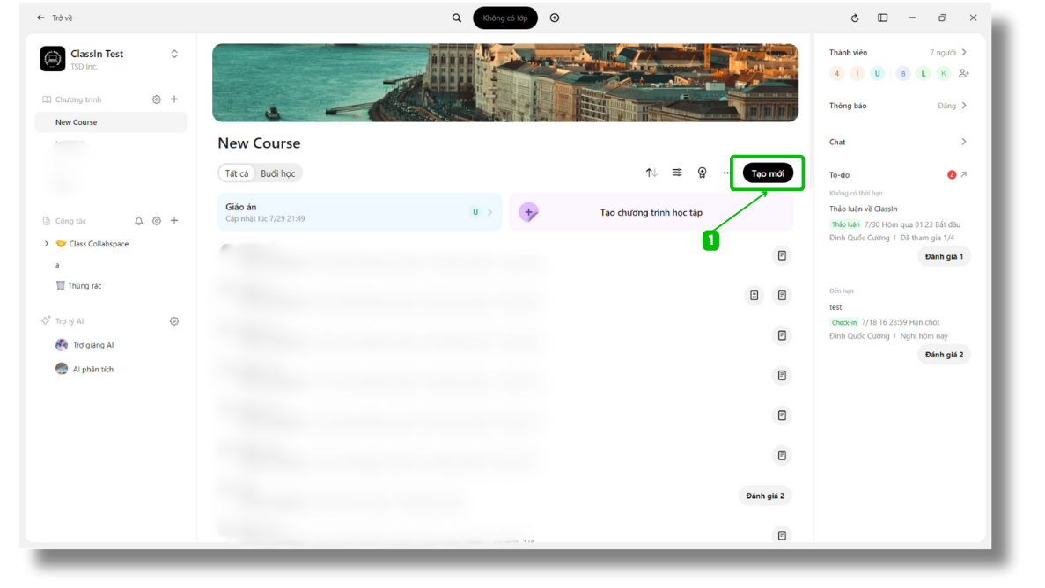Select the Tất cả tab
The width and height of the screenshot is (1045, 588).
pos(237,173)
